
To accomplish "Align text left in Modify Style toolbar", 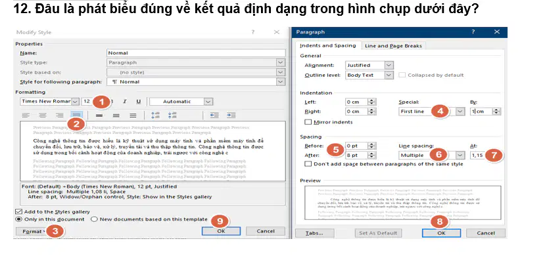I will click(26, 116).
